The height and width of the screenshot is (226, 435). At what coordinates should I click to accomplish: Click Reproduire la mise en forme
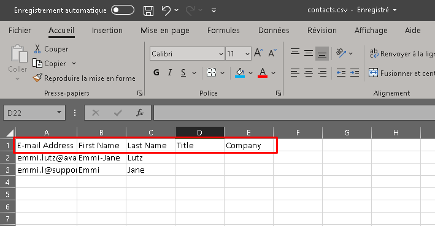84,78
